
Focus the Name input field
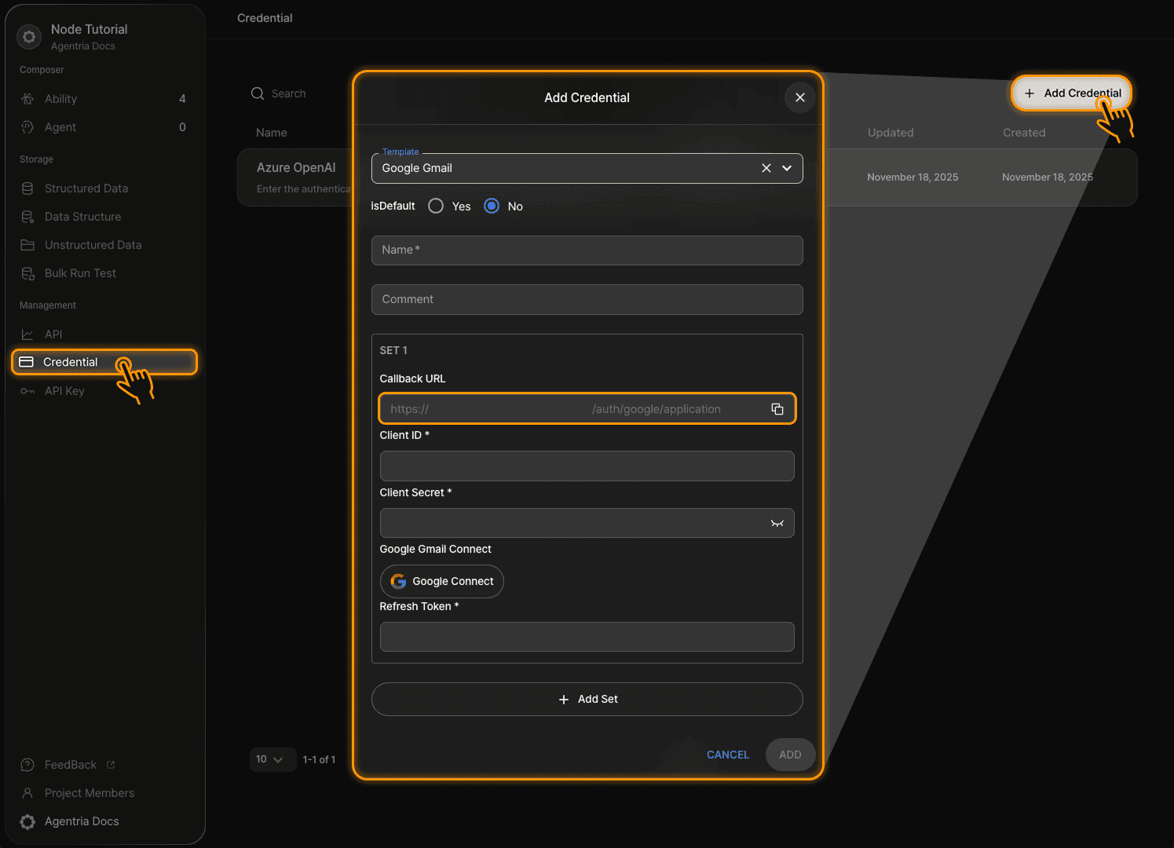587,250
